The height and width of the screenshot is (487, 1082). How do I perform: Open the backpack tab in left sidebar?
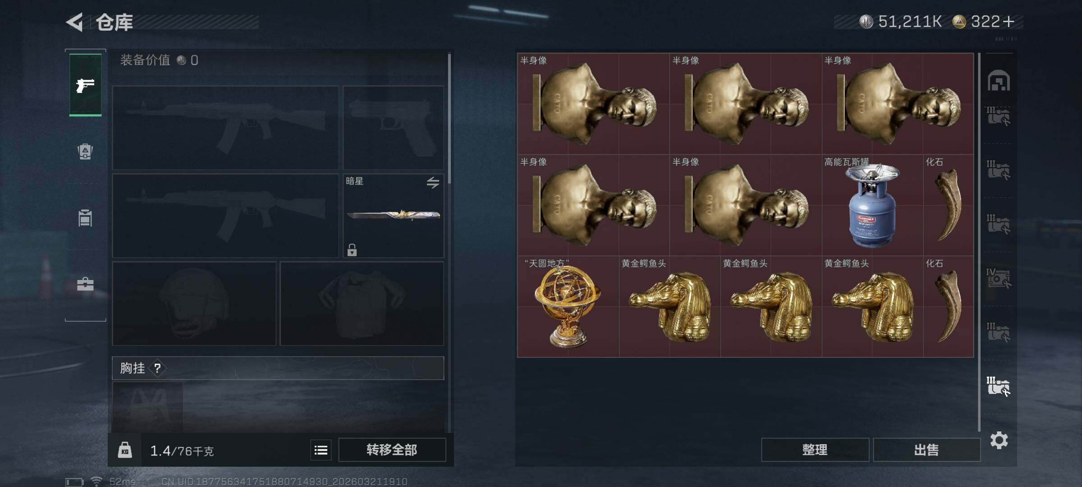click(85, 152)
